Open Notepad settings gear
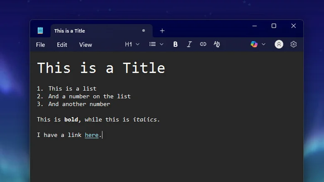 (x=294, y=44)
